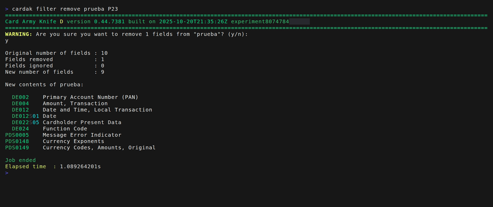Image resolution: width=493 pixels, height=207 pixels.
Task: Click the PDS0148 field code
Action: pos(17,141)
